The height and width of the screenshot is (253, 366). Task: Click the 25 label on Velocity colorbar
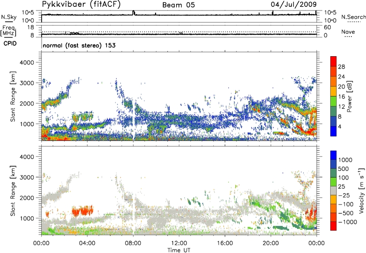coord(341,187)
